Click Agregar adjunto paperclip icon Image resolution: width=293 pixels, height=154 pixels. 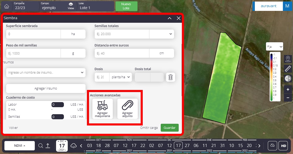click(127, 109)
